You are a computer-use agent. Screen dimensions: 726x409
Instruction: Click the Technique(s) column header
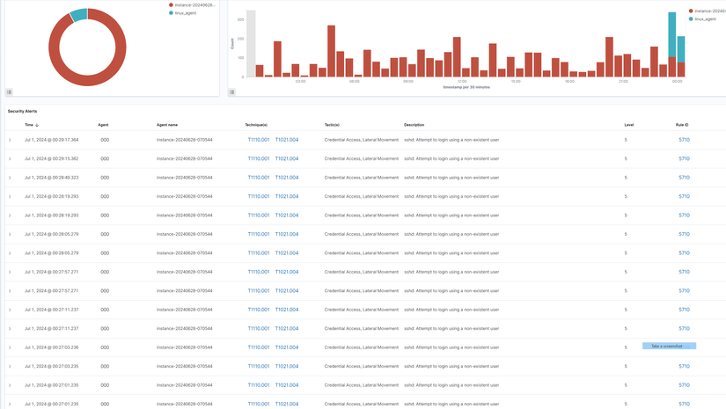(x=256, y=125)
